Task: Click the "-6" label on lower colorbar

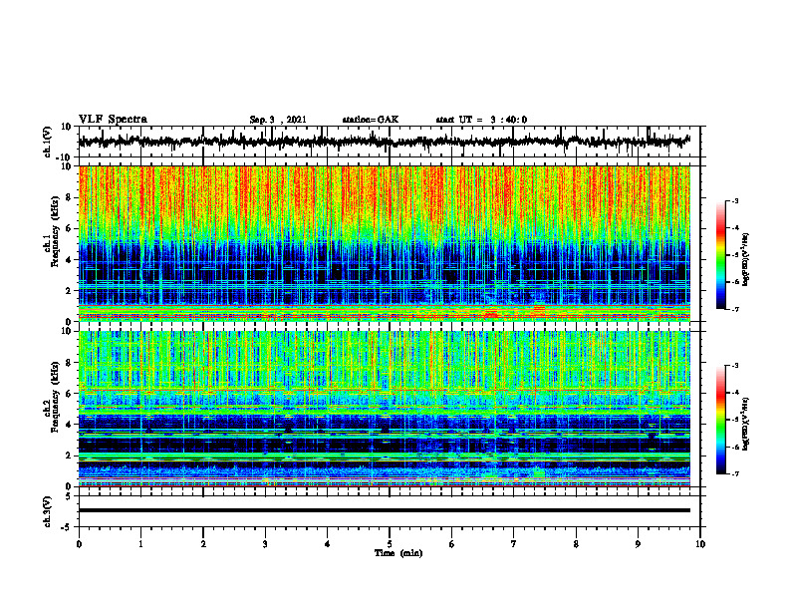Action: click(735, 447)
